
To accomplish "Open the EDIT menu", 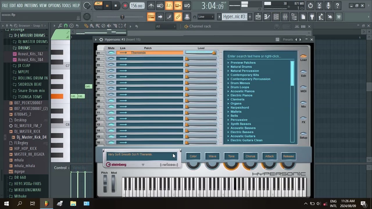I will pyautogui.click(x=12, y=6).
